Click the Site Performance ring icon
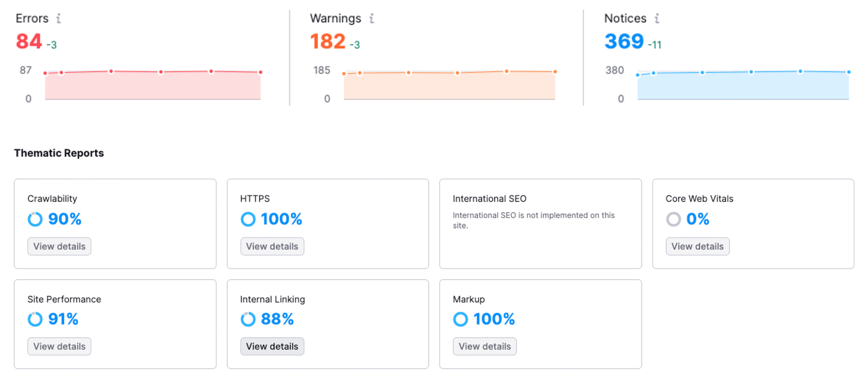The image size is (865, 392). 35,319
